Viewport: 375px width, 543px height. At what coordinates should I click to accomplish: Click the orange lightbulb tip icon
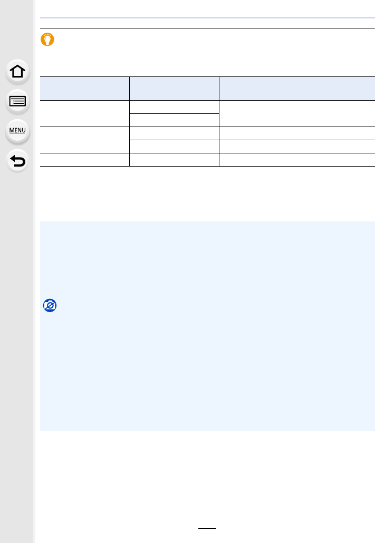tap(47, 40)
